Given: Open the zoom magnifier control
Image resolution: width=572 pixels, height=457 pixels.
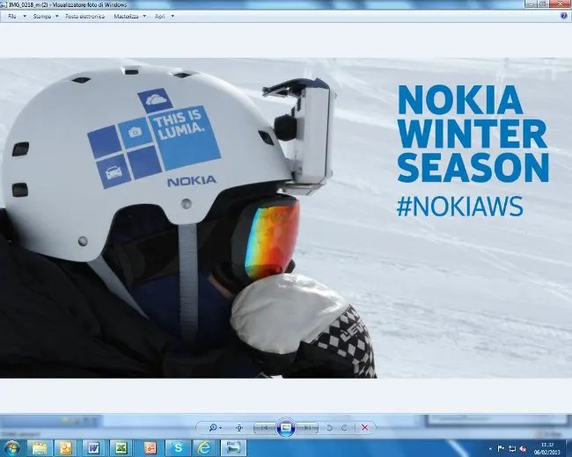Looking at the screenshot, I should pos(216,427).
